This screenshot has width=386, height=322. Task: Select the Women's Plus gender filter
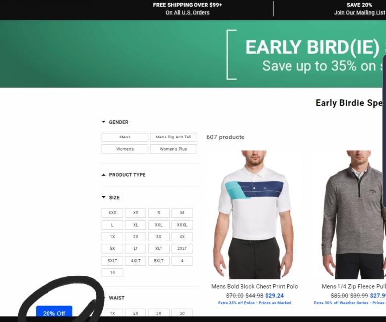(173, 149)
